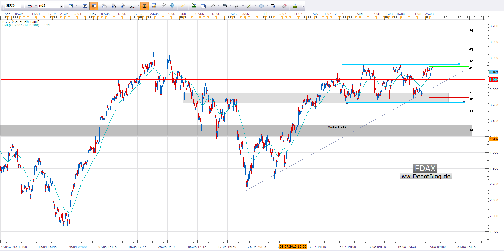Image resolution: width=504 pixels, height=251 pixels.
Task: Click the orange 09.07.2013 16:30 time marker
Action: [293, 246]
